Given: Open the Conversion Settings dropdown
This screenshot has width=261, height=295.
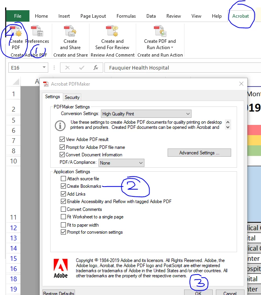Looking at the screenshot, I should [x=146, y=114].
